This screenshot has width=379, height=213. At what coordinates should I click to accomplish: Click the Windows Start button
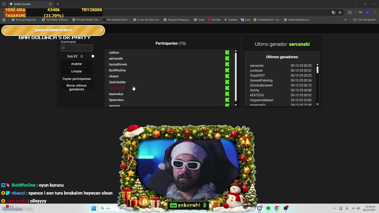click(94, 208)
